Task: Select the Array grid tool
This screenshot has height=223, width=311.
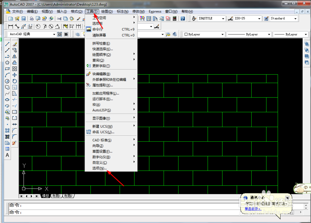Action: (x=15, y=69)
